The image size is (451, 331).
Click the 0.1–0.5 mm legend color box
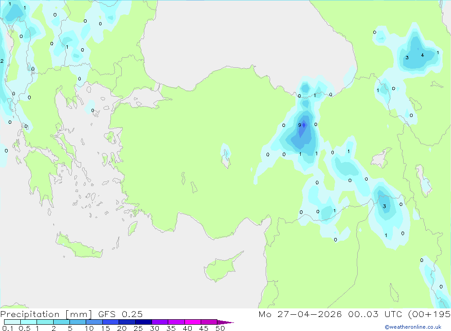pyautogui.click(x=12, y=322)
